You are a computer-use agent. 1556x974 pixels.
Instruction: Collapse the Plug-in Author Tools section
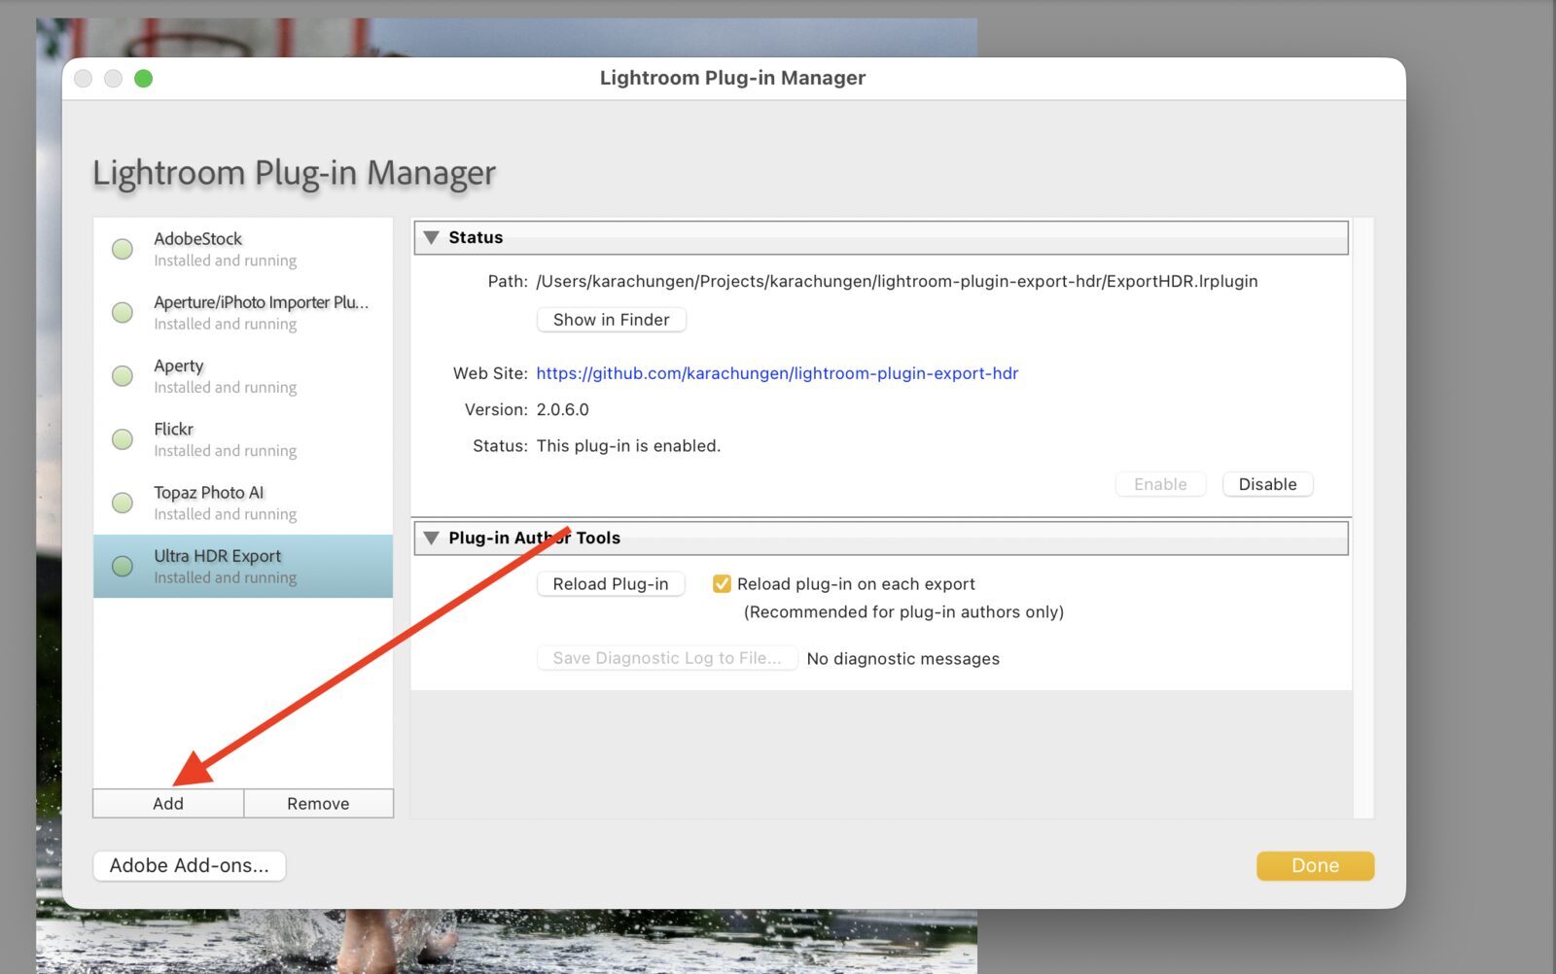coord(432,538)
